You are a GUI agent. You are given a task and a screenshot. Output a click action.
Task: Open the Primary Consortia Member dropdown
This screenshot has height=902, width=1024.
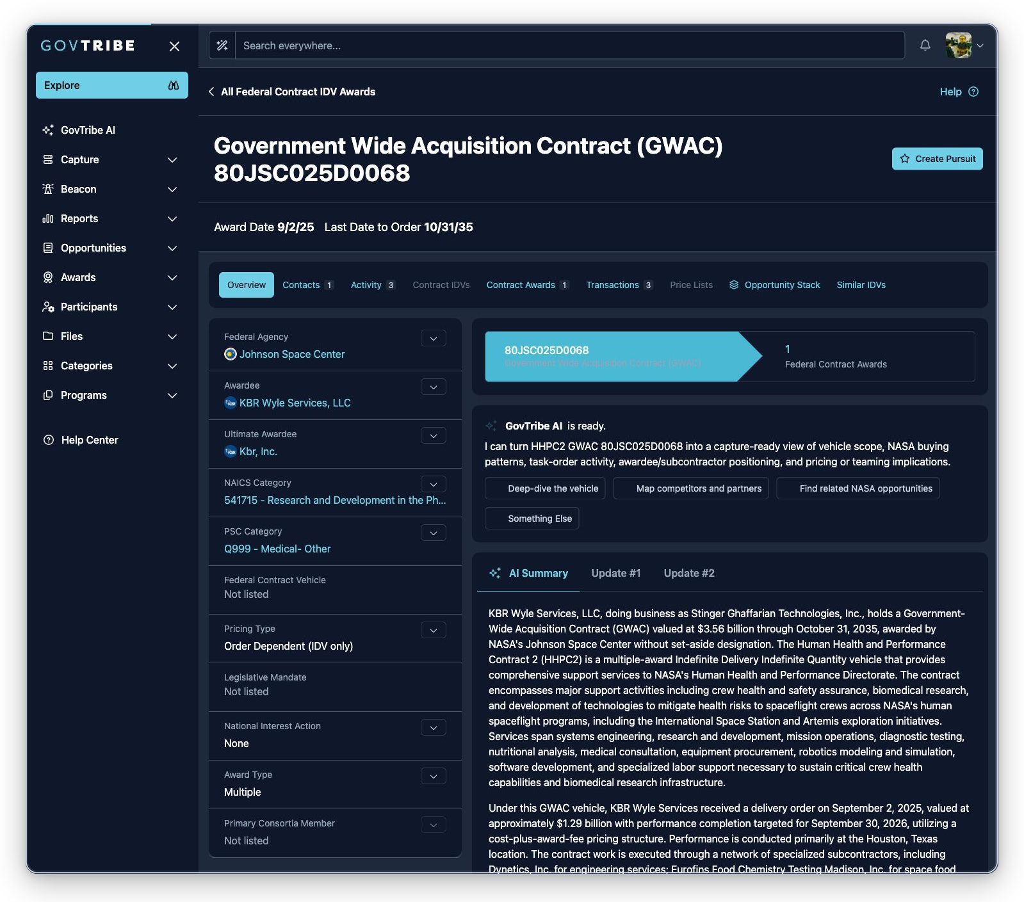tap(434, 825)
